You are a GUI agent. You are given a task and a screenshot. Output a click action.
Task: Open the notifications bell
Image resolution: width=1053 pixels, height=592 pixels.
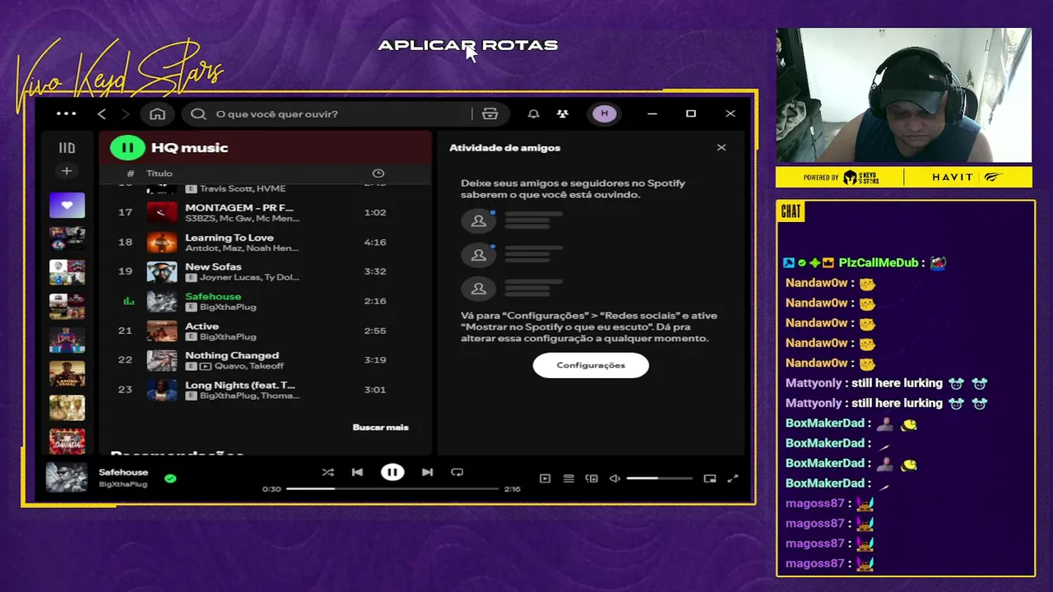click(x=534, y=113)
